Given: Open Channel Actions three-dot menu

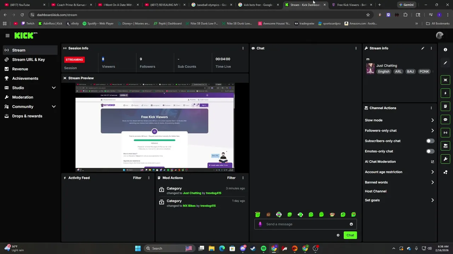Looking at the screenshot, I should (x=431, y=108).
